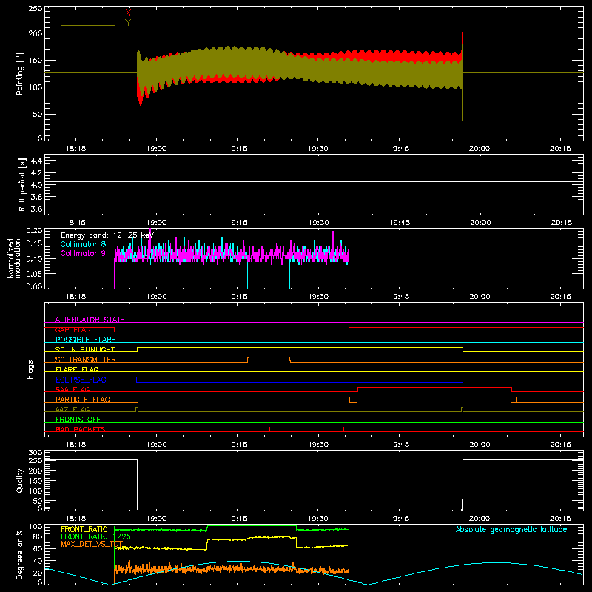Select the Roll period axis title
Viewport: 592px width, 592px height.
click(22, 184)
